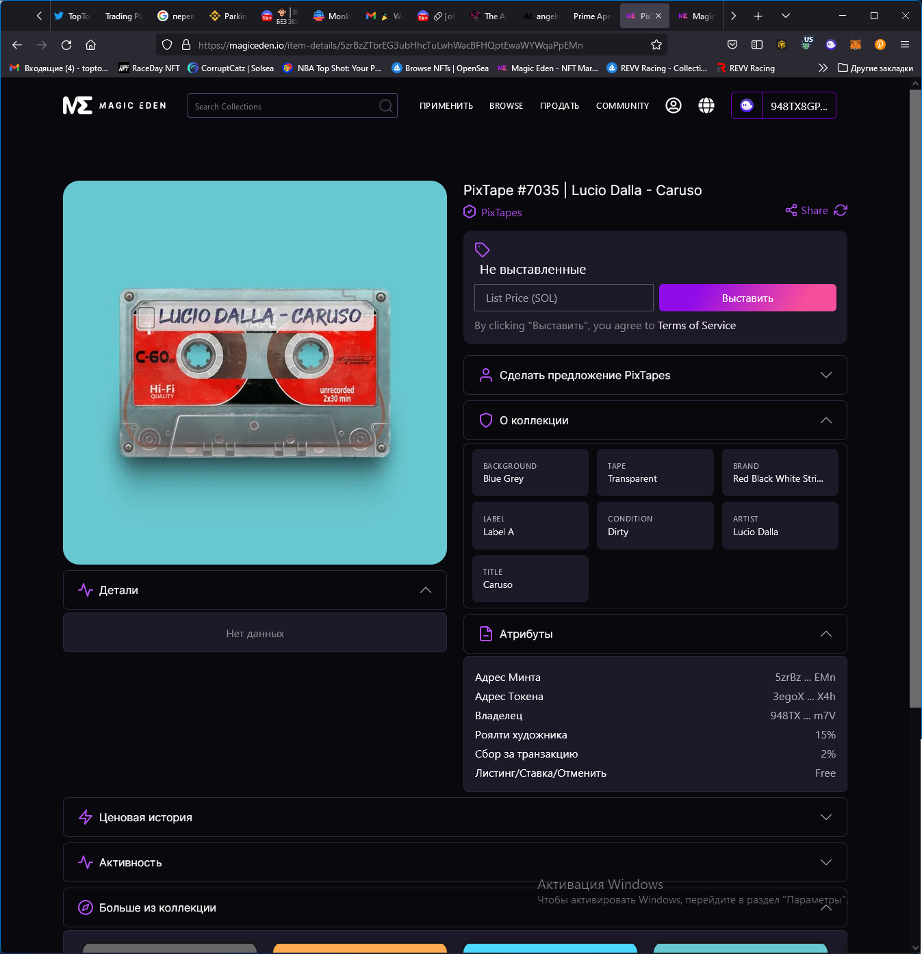Screen dimensions: 922x954
Task: Click the Lucio Dalla cassette image
Action: pos(255,372)
